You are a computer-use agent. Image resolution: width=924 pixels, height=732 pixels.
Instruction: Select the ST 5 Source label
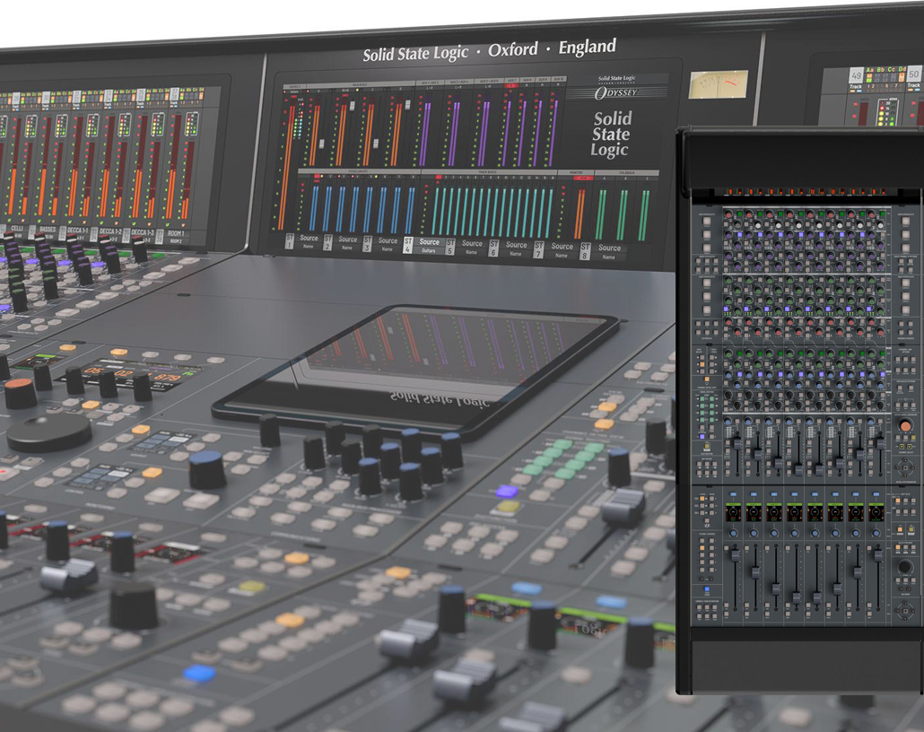(x=465, y=246)
